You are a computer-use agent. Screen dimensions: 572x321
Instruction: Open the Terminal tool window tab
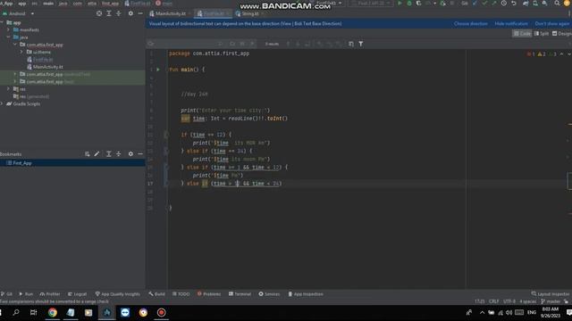pos(240,294)
